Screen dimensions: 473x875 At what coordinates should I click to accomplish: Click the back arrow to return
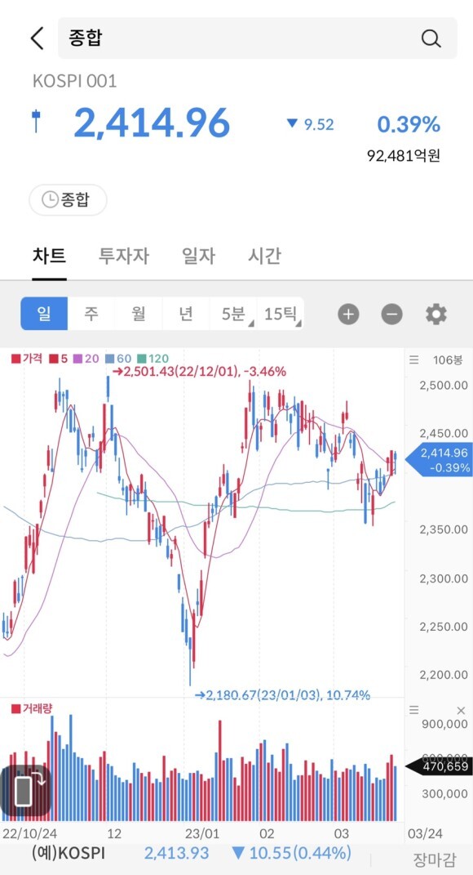34,38
